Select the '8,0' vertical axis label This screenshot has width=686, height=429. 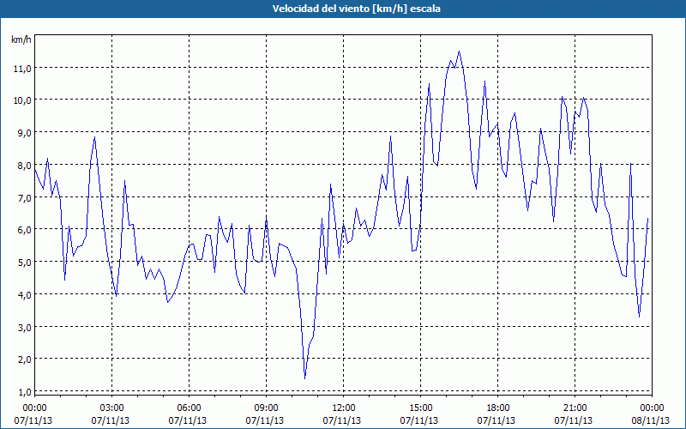tap(24, 165)
